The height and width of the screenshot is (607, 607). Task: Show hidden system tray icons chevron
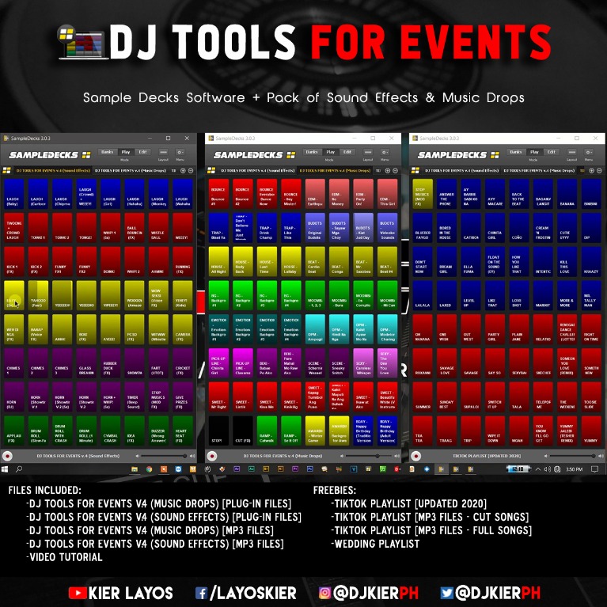537,469
